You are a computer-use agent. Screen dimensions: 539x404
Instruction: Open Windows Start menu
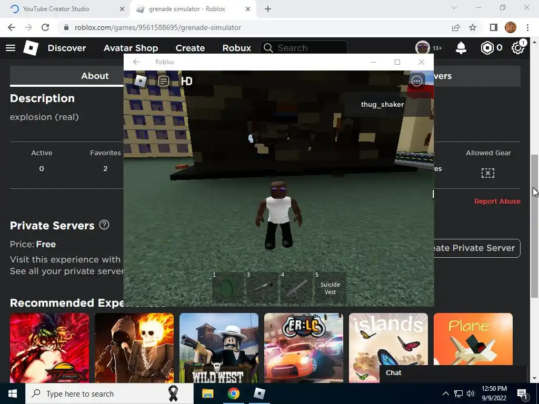pyautogui.click(x=13, y=393)
